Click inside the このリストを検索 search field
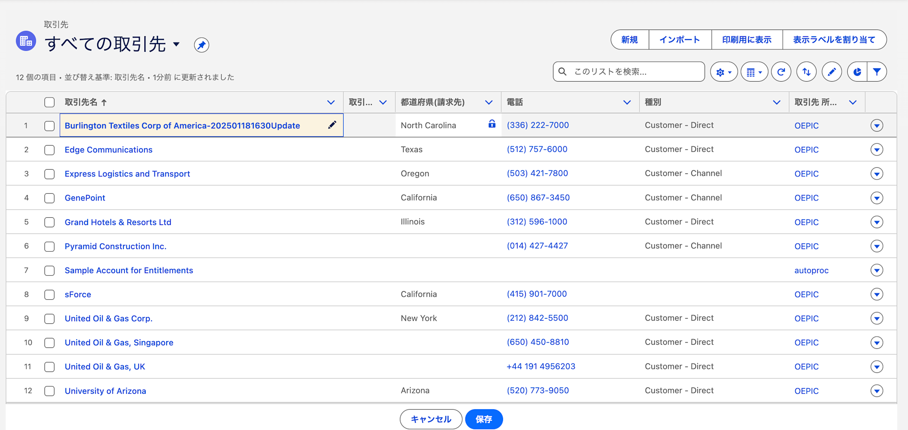908x430 pixels. pos(629,71)
